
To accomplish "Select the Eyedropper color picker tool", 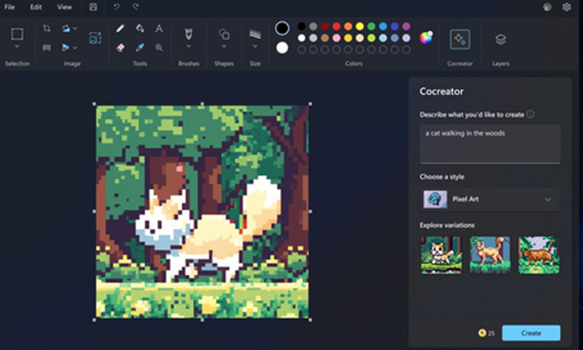I will click(x=139, y=47).
